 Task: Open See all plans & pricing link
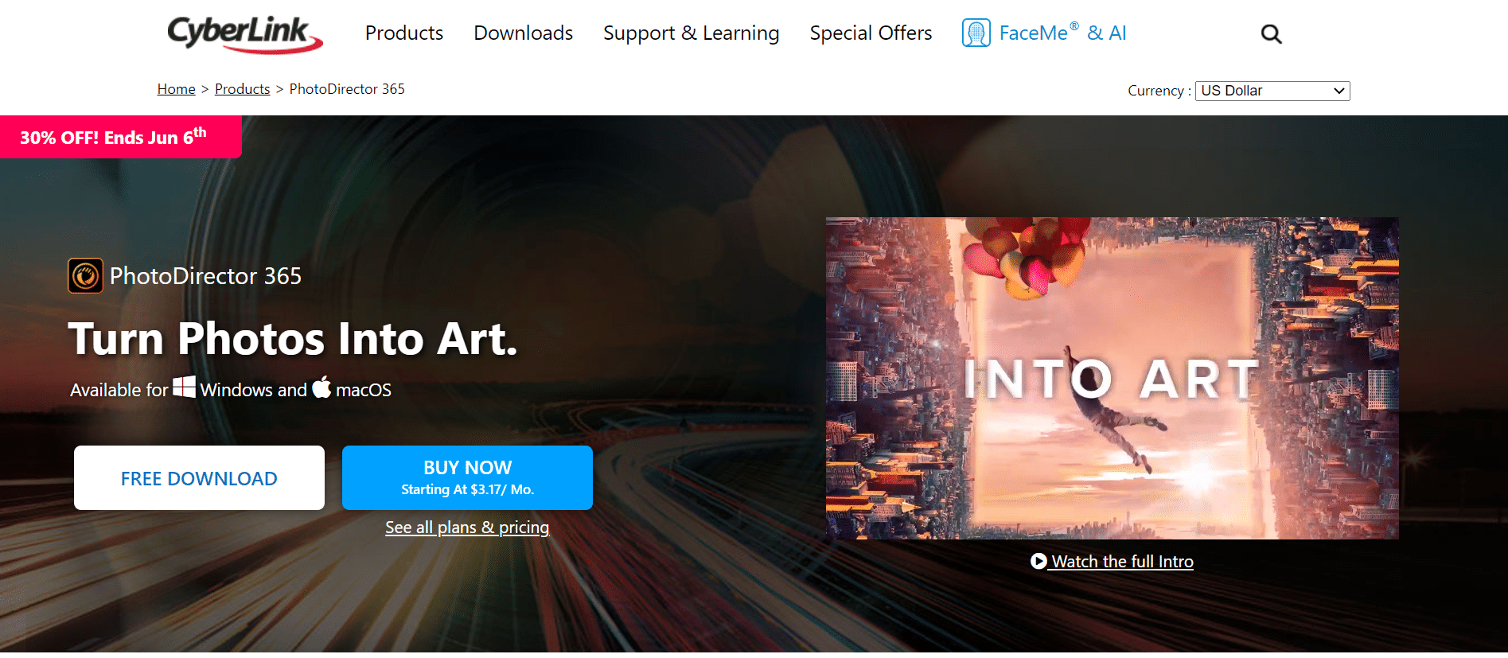point(467,528)
